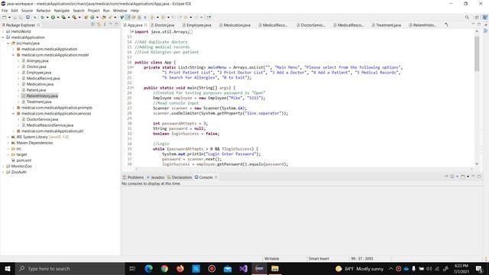Click the Coverage launch toolbar icon
This screenshot has height=275, width=489.
click(x=63, y=18)
